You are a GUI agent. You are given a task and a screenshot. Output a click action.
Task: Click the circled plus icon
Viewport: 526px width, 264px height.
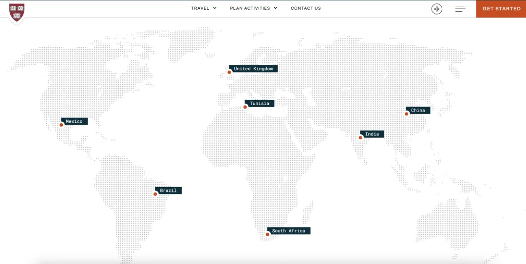pos(437,9)
